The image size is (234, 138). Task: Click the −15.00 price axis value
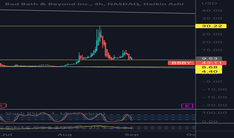coord(214,97)
